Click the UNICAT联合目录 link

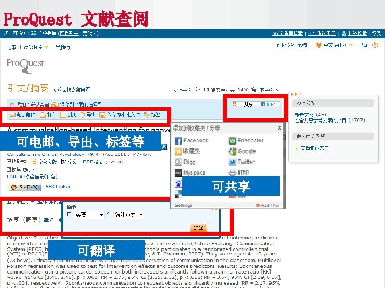tap(32, 177)
